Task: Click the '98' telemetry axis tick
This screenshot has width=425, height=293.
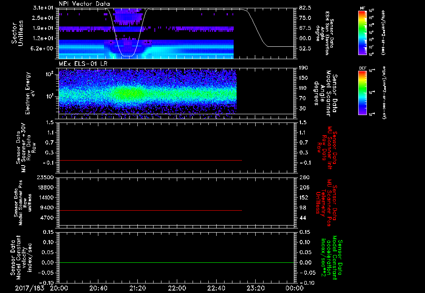Action: [303, 208]
